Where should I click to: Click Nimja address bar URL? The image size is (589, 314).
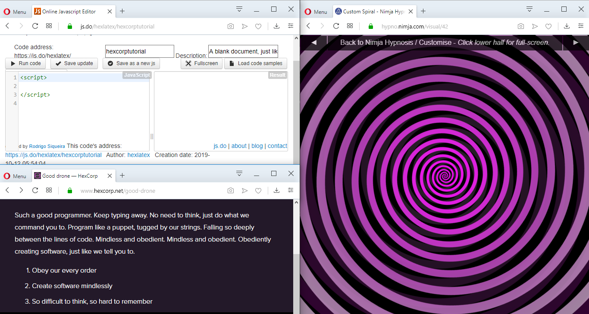[415, 26]
